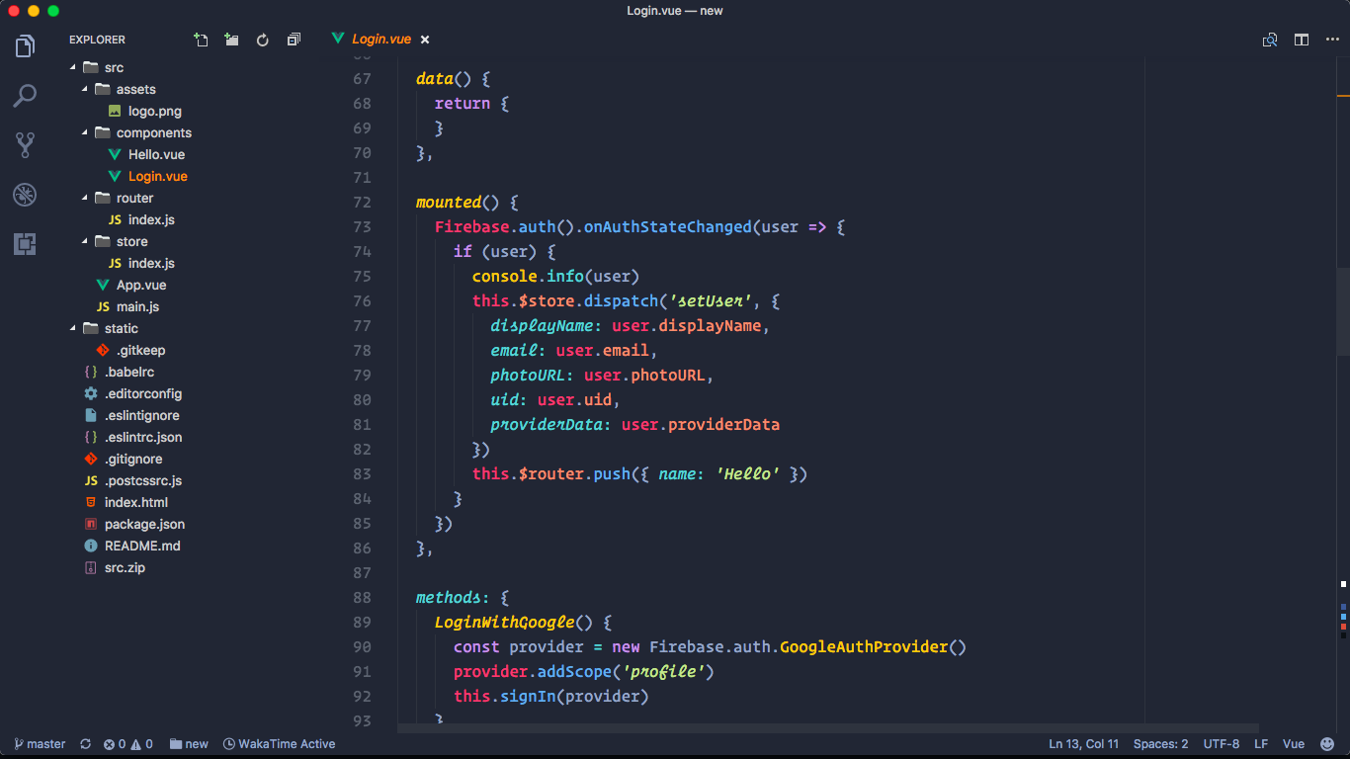Click the Synchronize Changes icon in status bar
Image resolution: width=1350 pixels, height=759 pixels.
point(86,744)
